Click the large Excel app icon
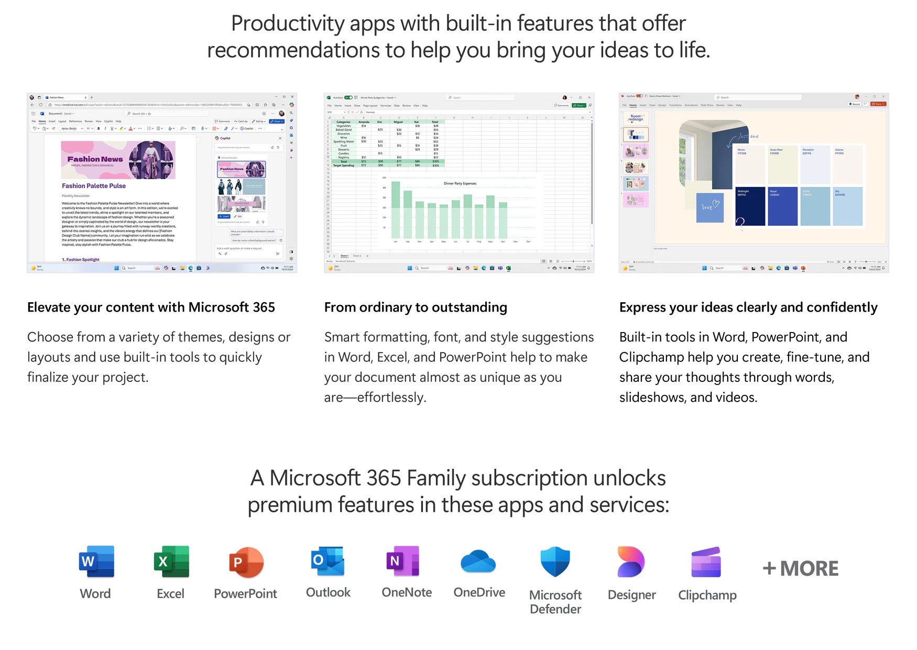Image resolution: width=917 pixels, height=650 pixels. point(171,561)
